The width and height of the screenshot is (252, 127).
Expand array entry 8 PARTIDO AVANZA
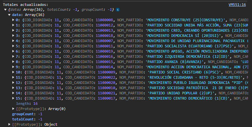[x=13, y=62]
